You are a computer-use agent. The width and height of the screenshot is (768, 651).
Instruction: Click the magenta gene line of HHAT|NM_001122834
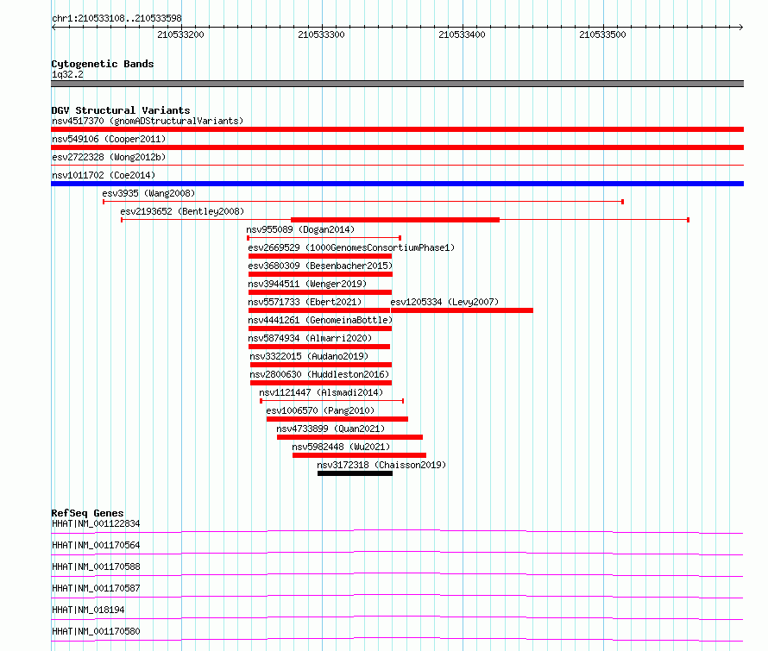pos(397,531)
